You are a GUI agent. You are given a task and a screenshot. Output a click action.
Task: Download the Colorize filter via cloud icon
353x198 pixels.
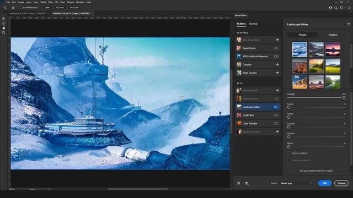click(277, 65)
